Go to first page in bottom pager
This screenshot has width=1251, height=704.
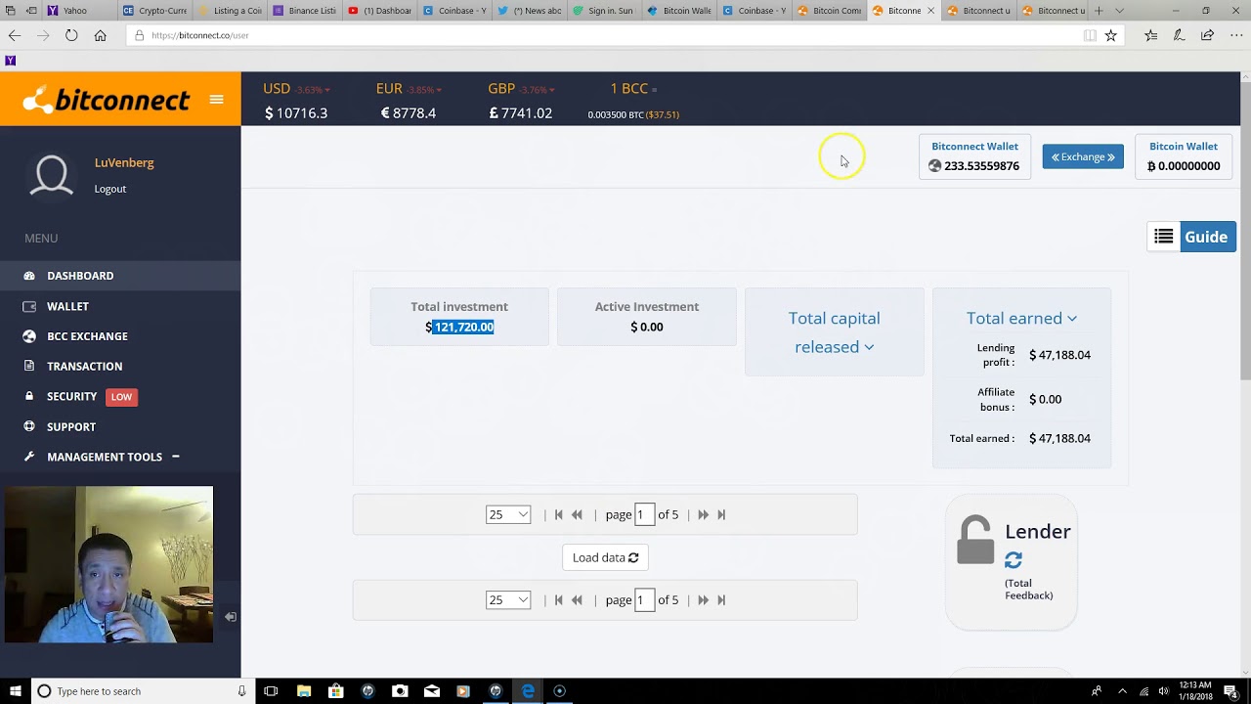click(558, 599)
